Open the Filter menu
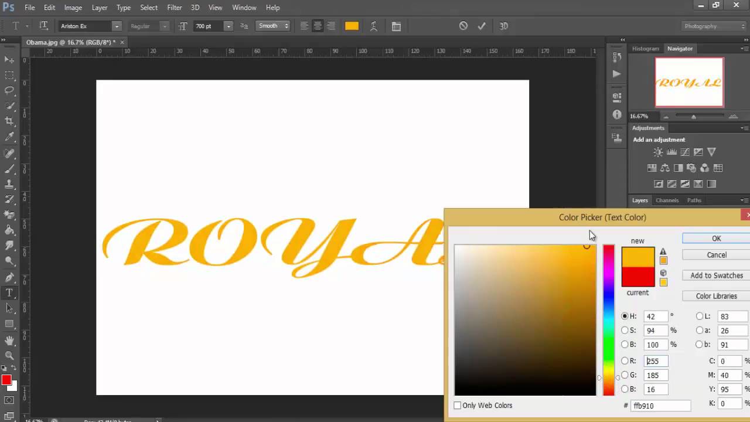The image size is (750, 422). click(175, 8)
